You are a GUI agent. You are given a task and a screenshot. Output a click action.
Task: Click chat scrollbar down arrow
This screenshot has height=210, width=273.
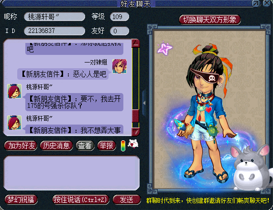click(x=136, y=132)
